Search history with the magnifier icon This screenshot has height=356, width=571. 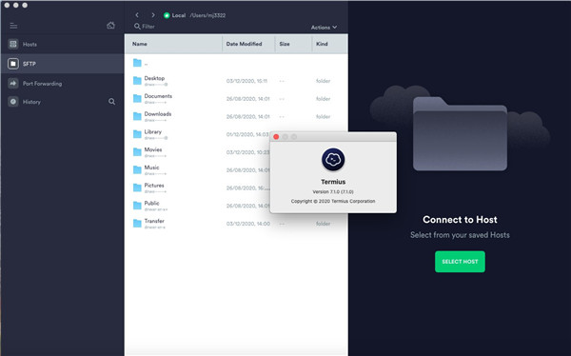pyautogui.click(x=111, y=102)
